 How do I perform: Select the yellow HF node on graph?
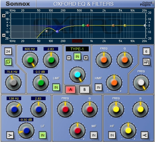[x=125, y=25]
